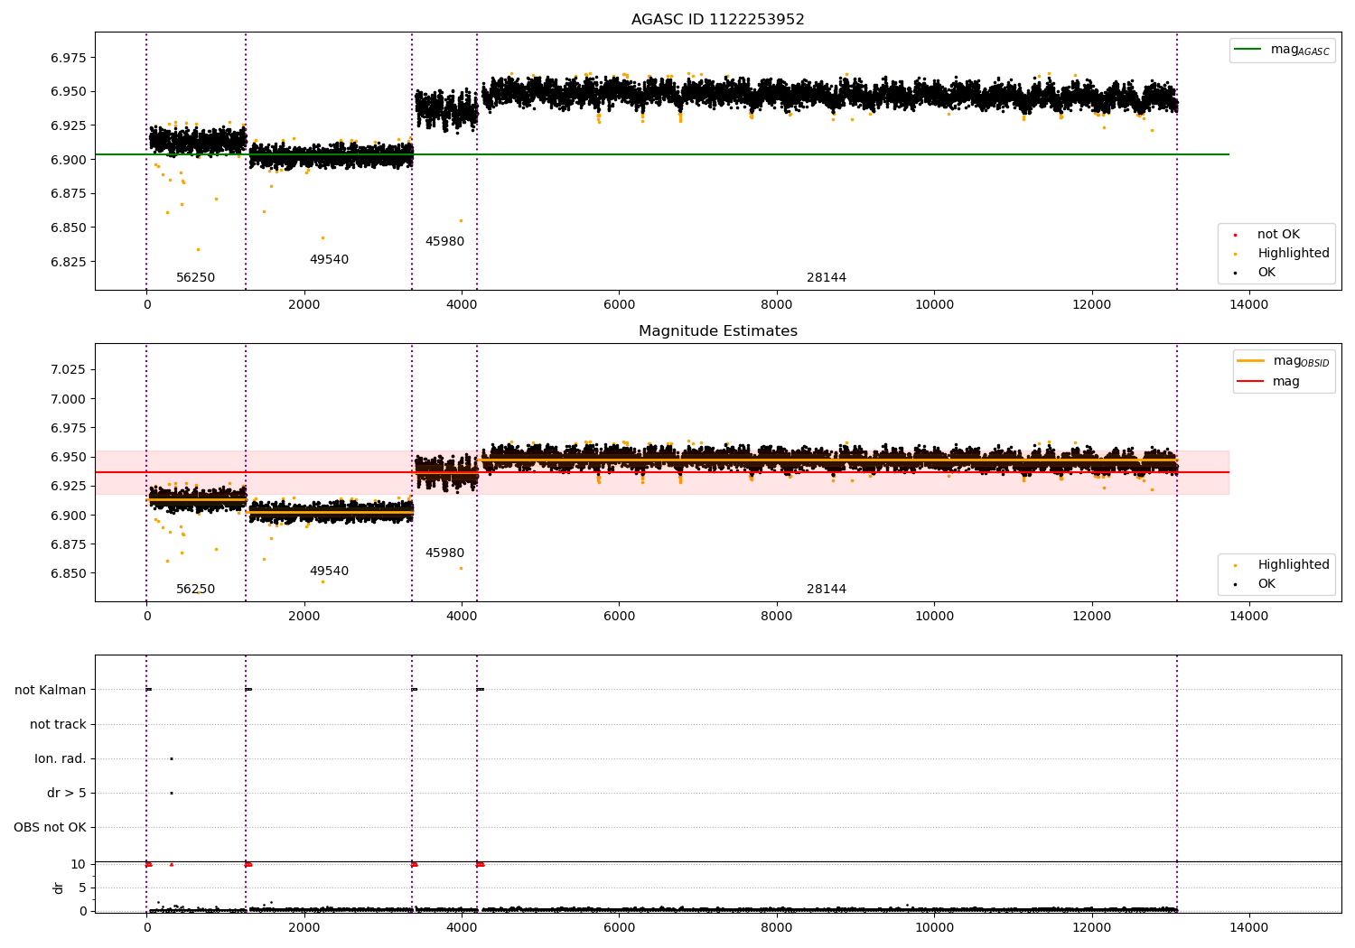Select "OK" in the Magnitude Estimates legend
This screenshot has width=1355, height=948.
[x=1266, y=584]
